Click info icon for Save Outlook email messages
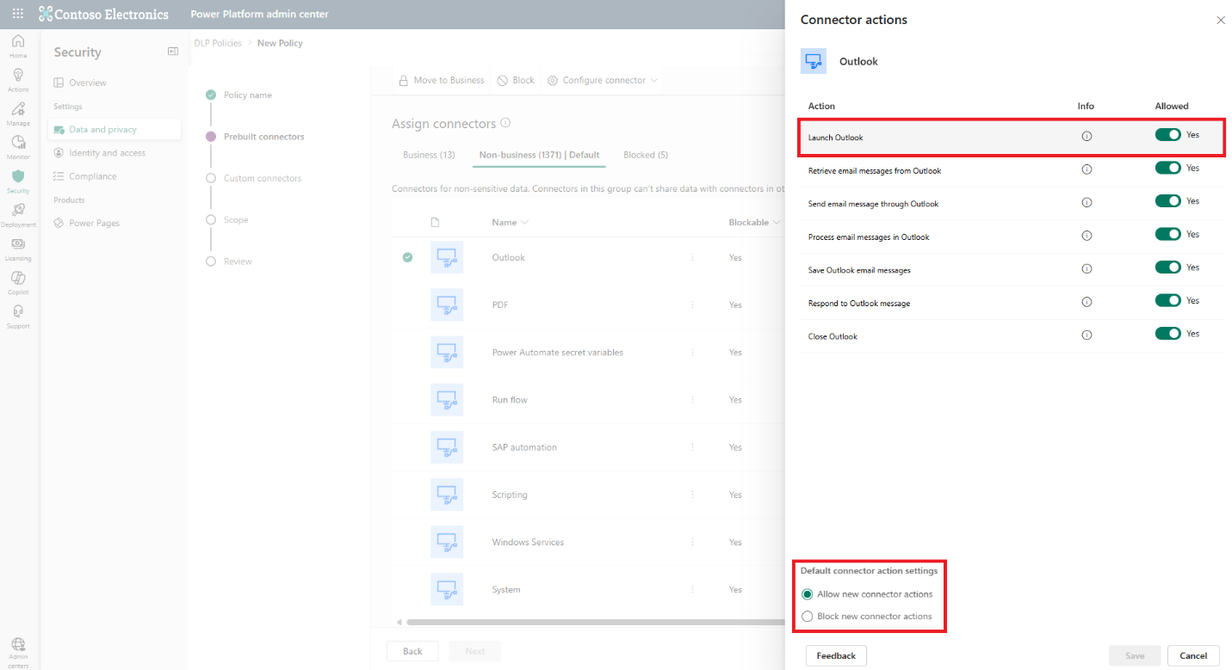The width and height of the screenshot is (1232, 670). pos(1087,269)
